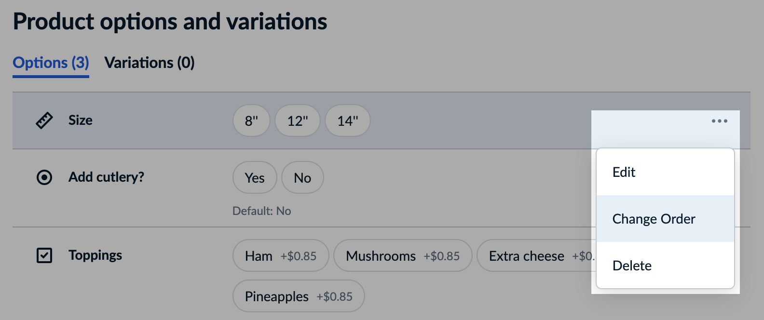Select No for Add cutlery
764x320 pixels.
point(302,177)
